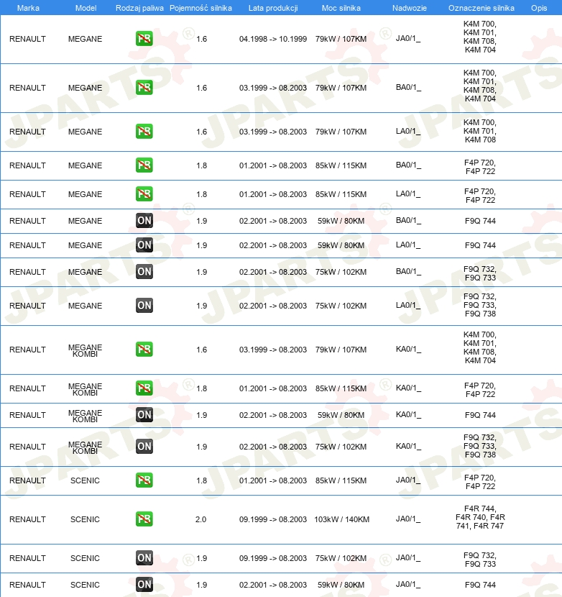
Task: Click RENAULT in the first Megane JA0/1_ row
Action: (x=27, y=39)
